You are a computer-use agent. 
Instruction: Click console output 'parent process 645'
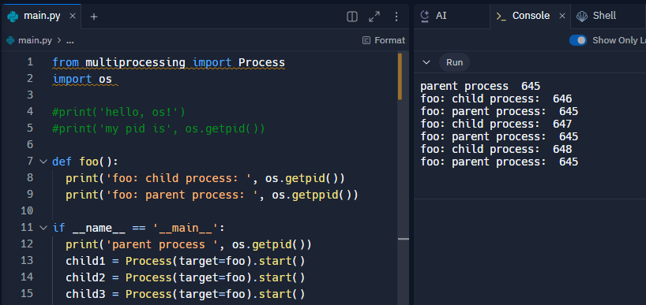tap(480, 87)
